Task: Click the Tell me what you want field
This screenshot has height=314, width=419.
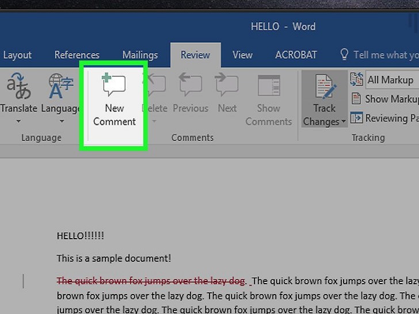Action: 386,55
